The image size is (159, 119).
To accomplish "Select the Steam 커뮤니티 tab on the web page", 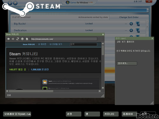I will click(29, 44).
